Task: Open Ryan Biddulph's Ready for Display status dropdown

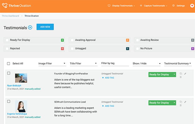Action: [x=174, y=74]
